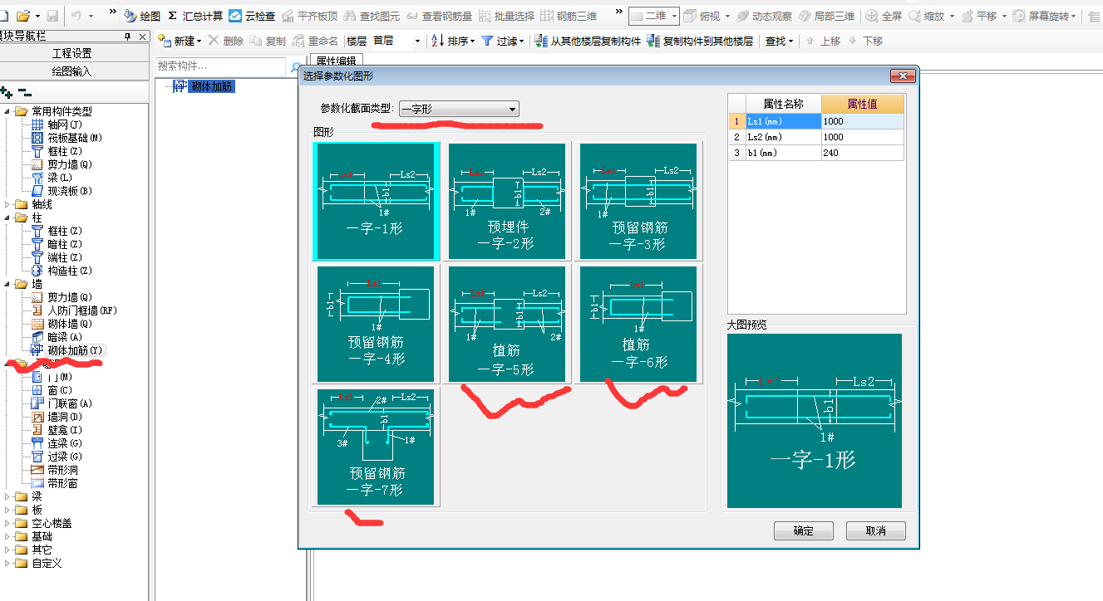The image size is (1103, 601).
Task: Select the 植筋 一字-5形 thumbnail
Action: 506,324
